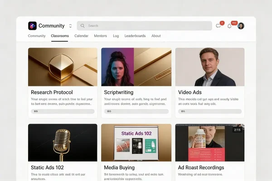This screenshot has height=181, width=272.
Task: Open the Calendar tab
Action: click(81, 36)
